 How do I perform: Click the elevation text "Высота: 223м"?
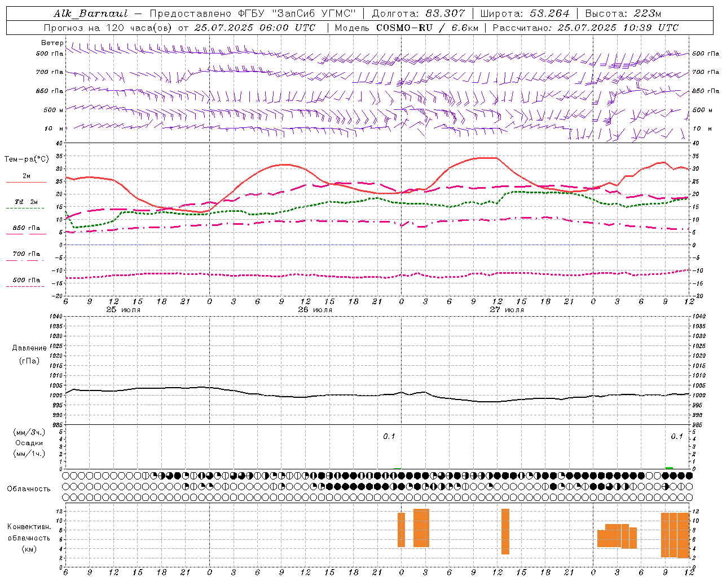click(623, 14)
